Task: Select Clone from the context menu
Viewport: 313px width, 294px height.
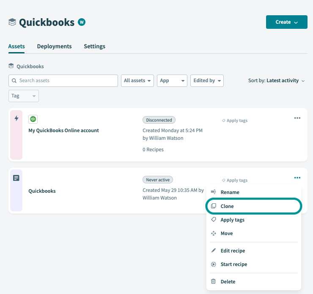Action: coord(253,206)
